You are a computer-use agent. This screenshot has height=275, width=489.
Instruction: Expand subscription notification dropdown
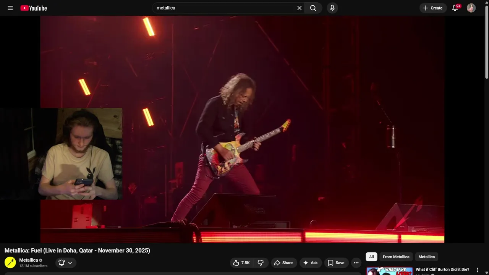(x=66, y=263)
